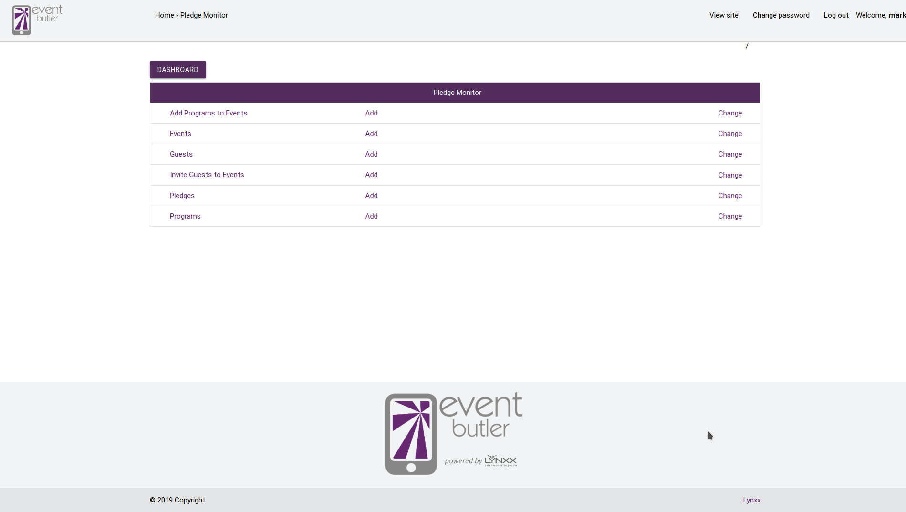Image resolution: width=906 pixels, height=512 pixels.
Task: Click the Event Butler phone logo in the footer
Action: point(410,433)
